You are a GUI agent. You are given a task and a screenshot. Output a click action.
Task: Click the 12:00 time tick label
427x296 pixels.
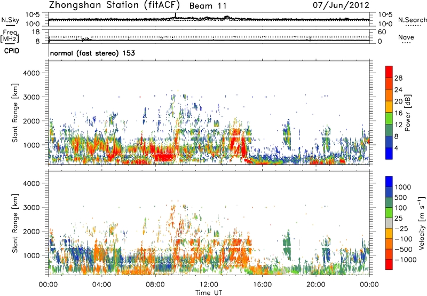[x=209, y=285]
